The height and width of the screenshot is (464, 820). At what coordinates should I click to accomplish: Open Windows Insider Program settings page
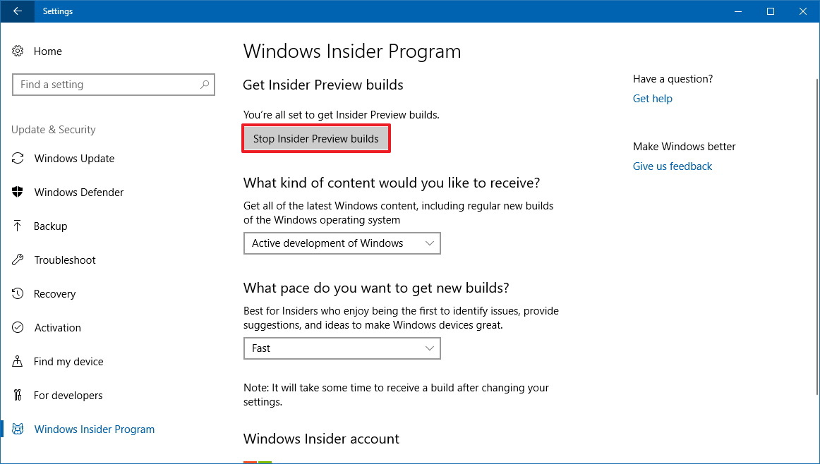pos(94,429)
